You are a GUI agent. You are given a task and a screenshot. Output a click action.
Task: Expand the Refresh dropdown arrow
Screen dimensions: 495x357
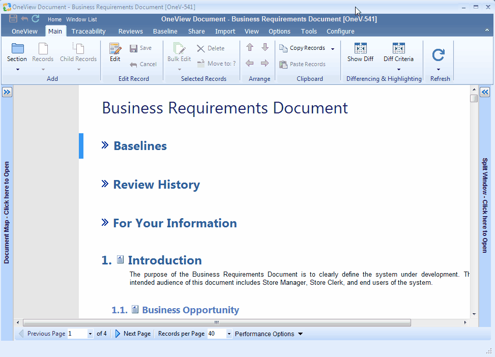click(x=439, y=70)
